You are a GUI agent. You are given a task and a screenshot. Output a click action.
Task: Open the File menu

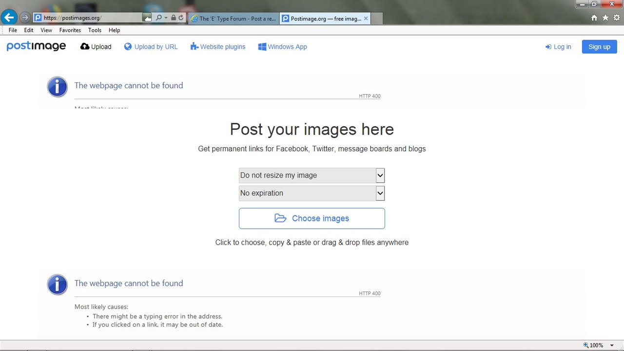[13, 30]
